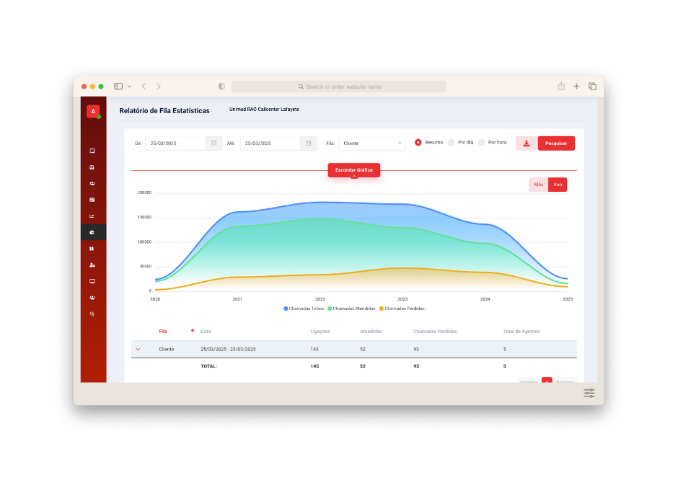Open the 'Fila' Cliente dropdown
Screen dimensions: 678x496
coord(372,143)
